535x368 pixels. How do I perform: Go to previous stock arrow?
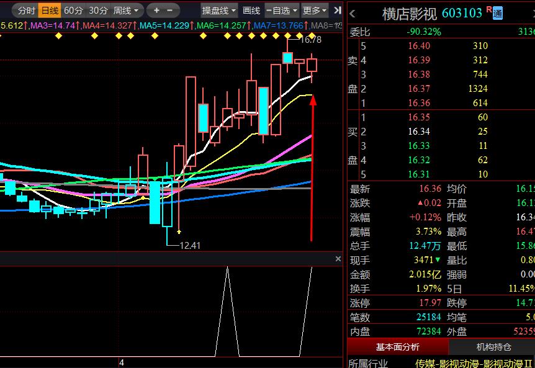[353, 14]
